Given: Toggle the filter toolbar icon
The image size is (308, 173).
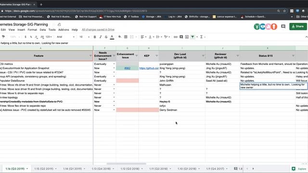Looking at the screenshot, I should click(x=192, y=37).
